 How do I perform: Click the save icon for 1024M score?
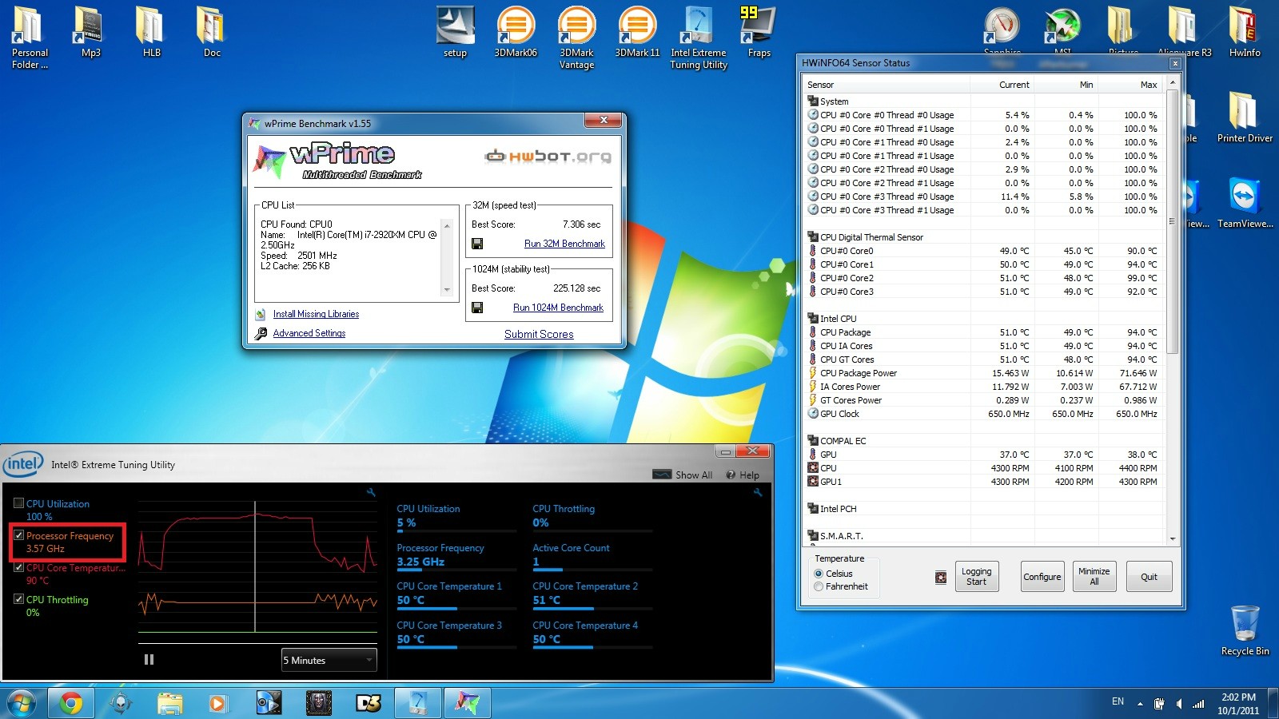(x=477, y=308)
